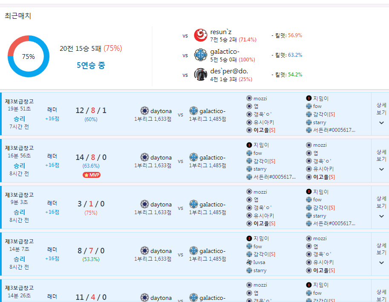389x302 pixels.
Task: Click icon beside mozzi in 14분 7초 match
Action: tap(309, 238)
